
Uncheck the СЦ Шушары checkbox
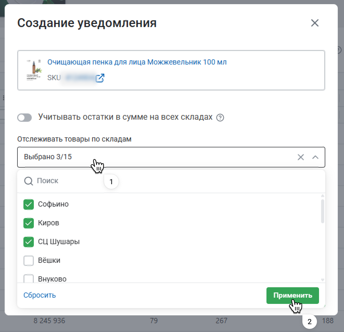(x=29, y=242)
